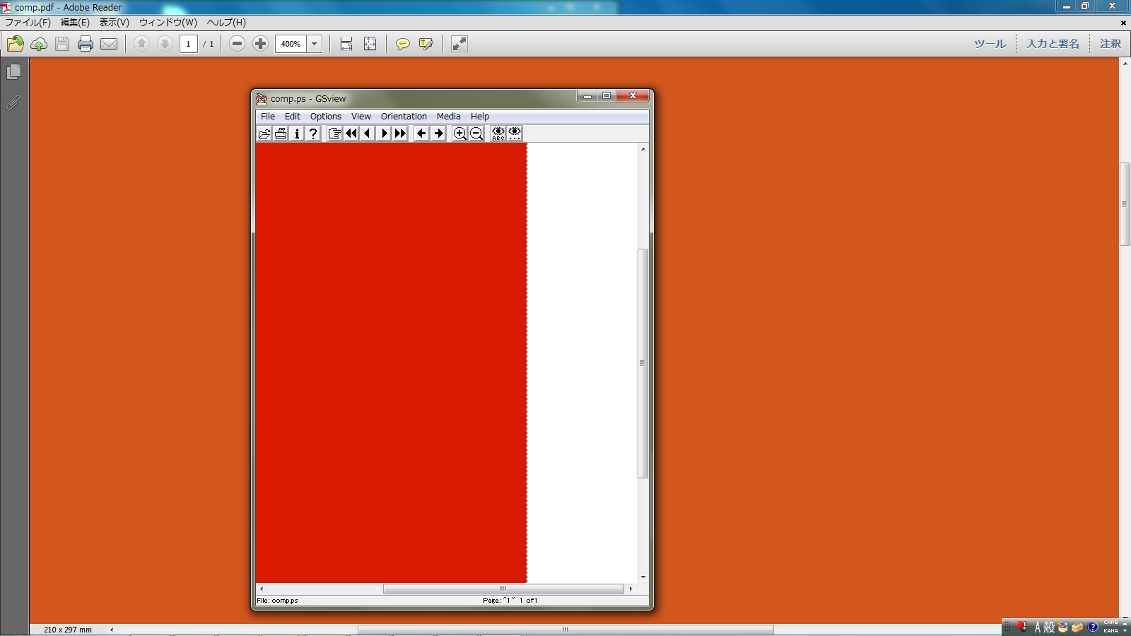Open IME toolbox icon in language bar

1077,628
